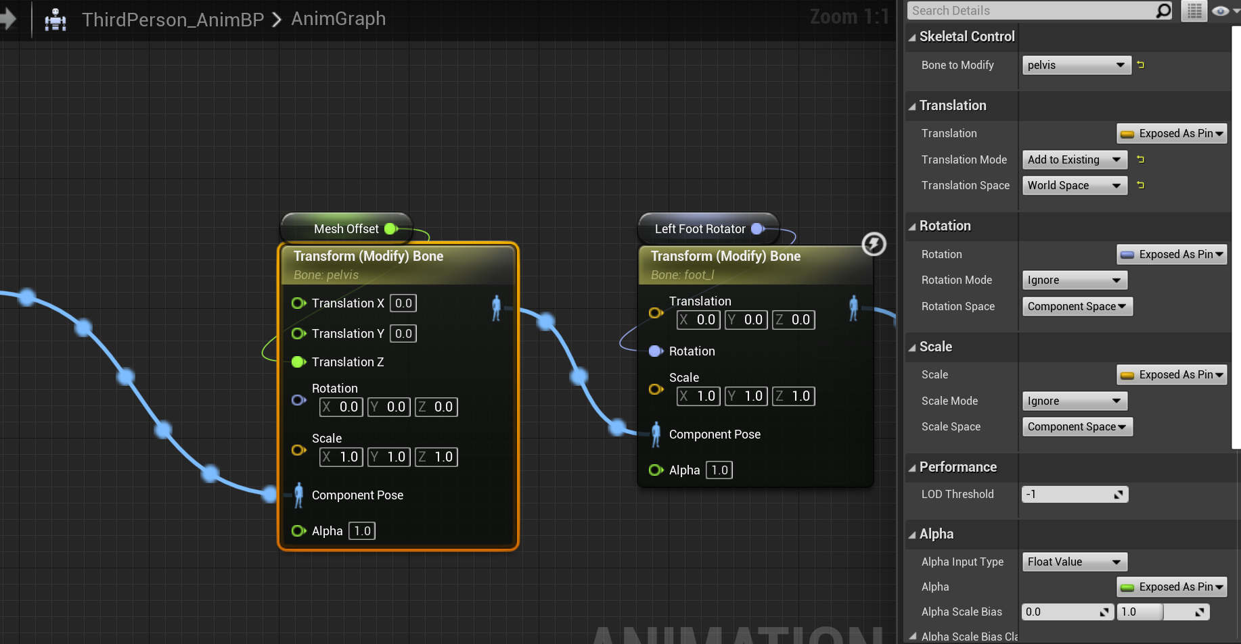Click pelvis node output pose pin
The image size is (1241, 644).
coord(497,308)
